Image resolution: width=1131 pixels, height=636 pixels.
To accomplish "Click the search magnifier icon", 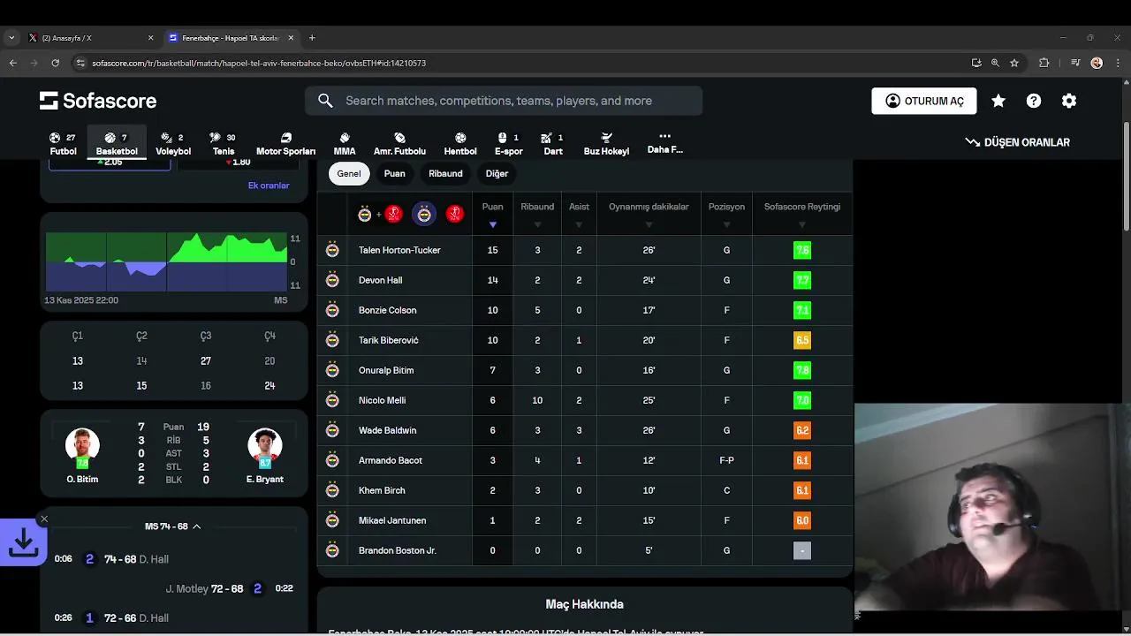I will (x=325, y=101).
